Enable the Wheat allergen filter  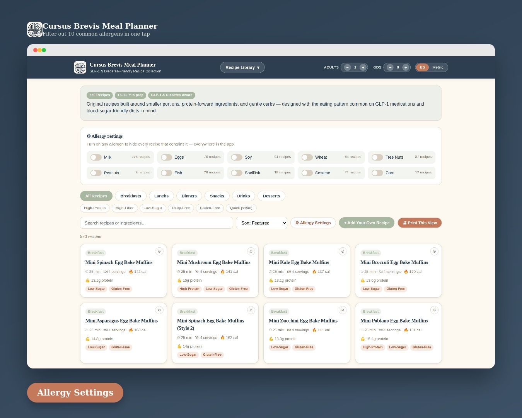(x=307, y=157)
